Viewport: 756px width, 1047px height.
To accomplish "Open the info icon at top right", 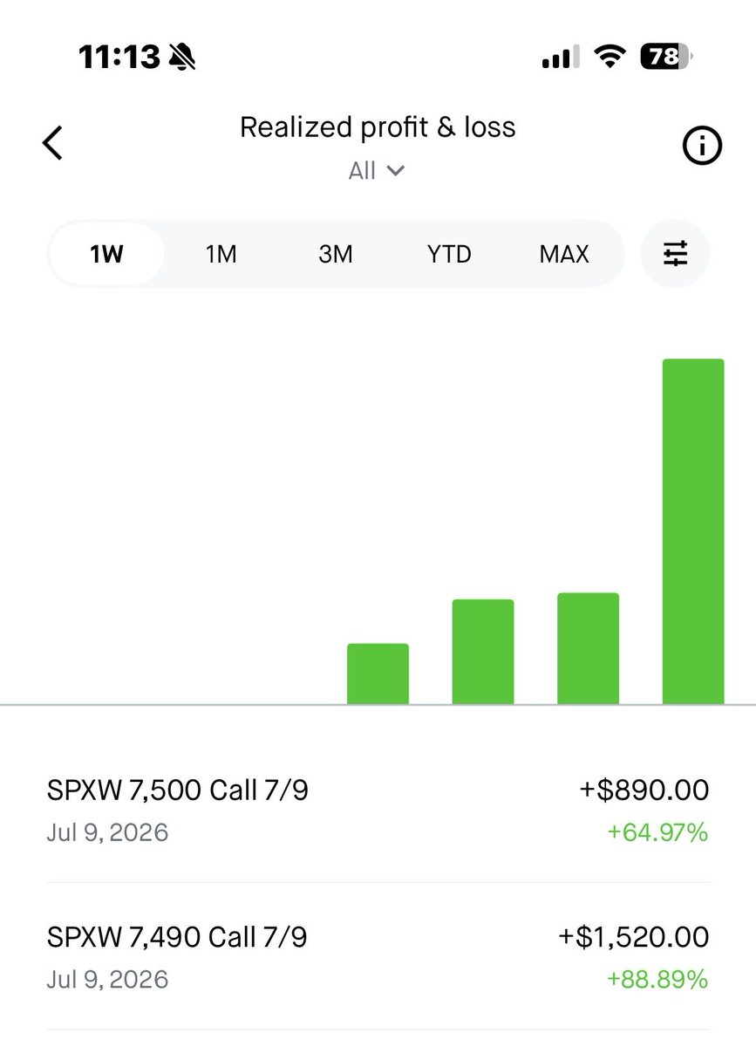I will pos(702,146).
